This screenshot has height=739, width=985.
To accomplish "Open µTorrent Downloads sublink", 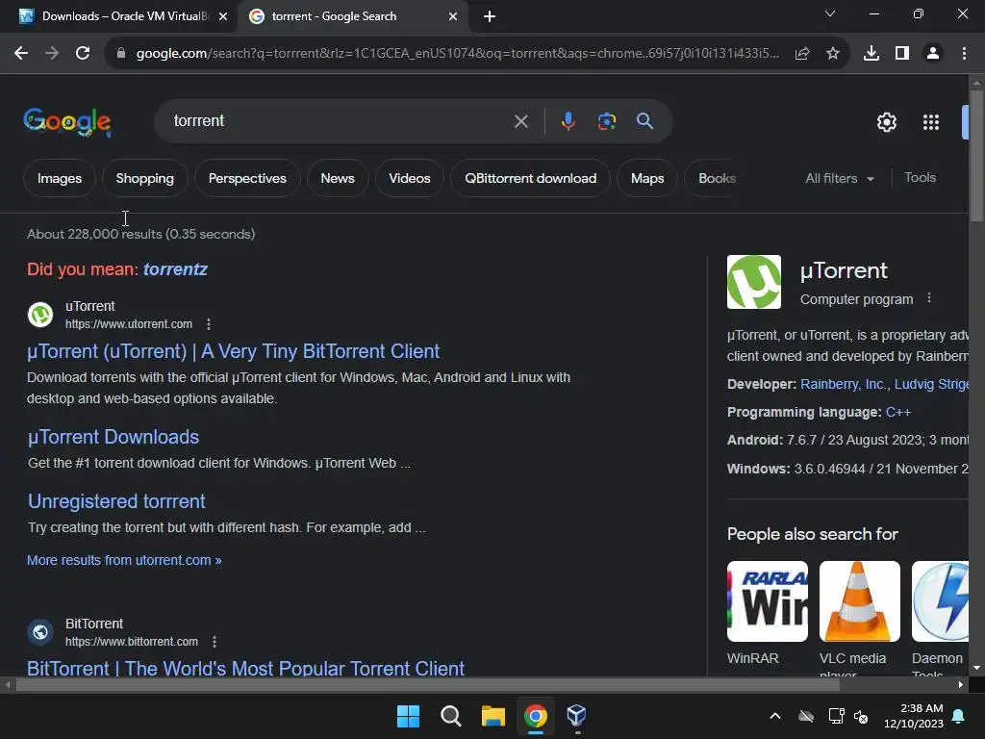I will (114, 437).
